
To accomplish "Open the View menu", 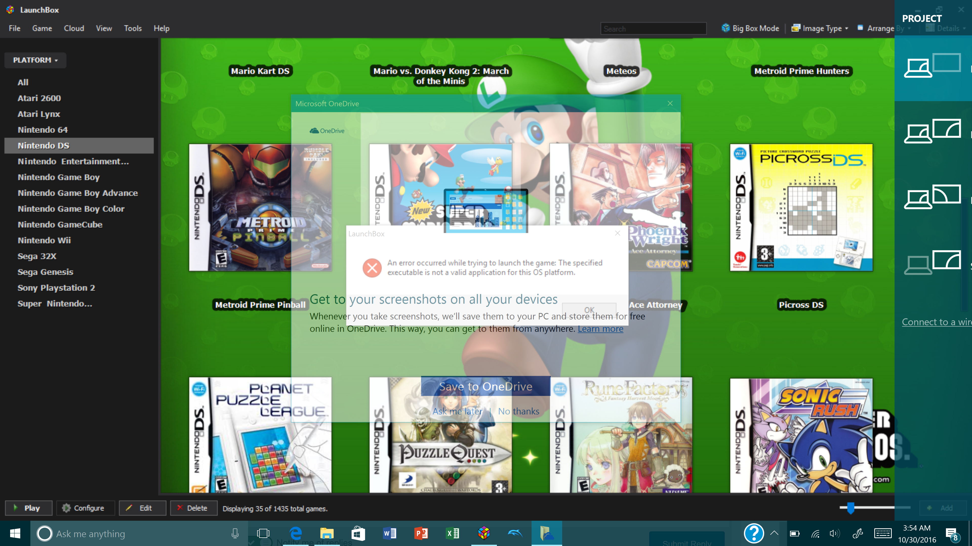I will coord(104,28).
